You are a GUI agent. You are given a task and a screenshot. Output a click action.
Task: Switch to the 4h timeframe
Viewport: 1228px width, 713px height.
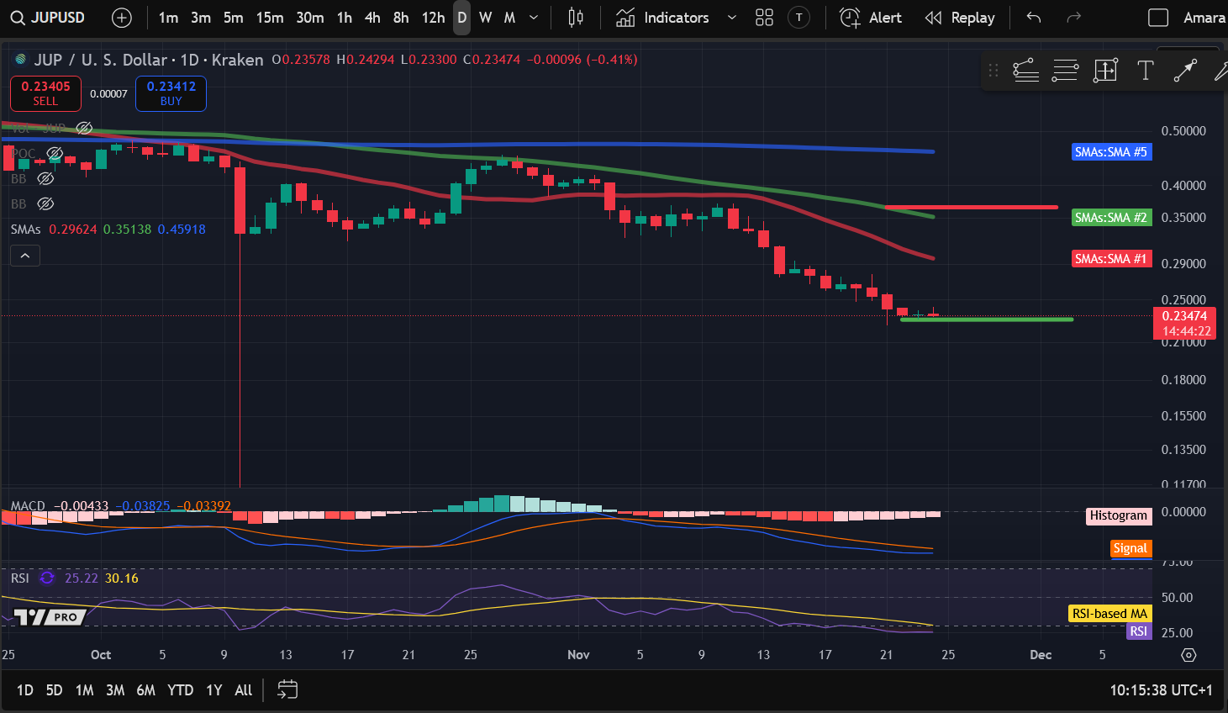(x=372, y=18)
